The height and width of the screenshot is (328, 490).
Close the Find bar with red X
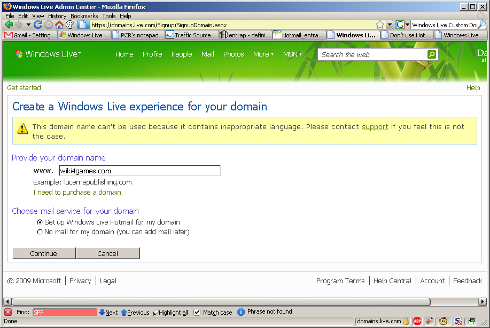(x=8, y=312)
